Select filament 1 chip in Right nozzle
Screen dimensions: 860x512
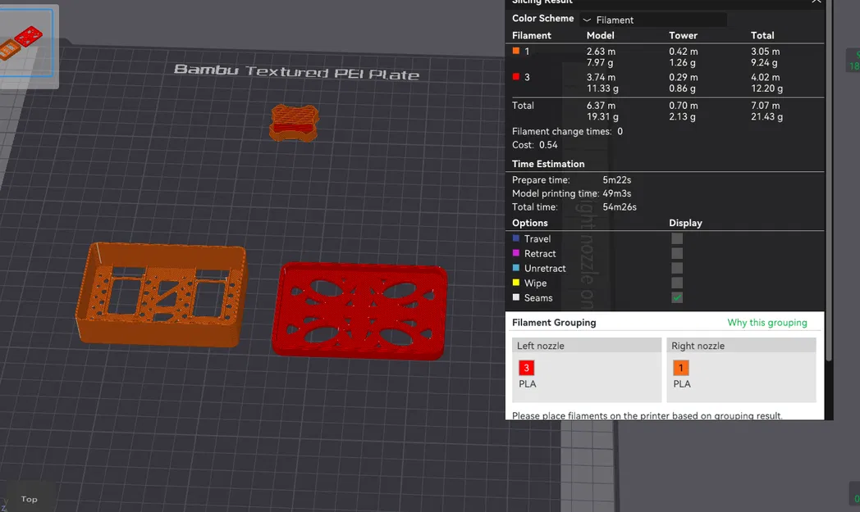point(680,368)
